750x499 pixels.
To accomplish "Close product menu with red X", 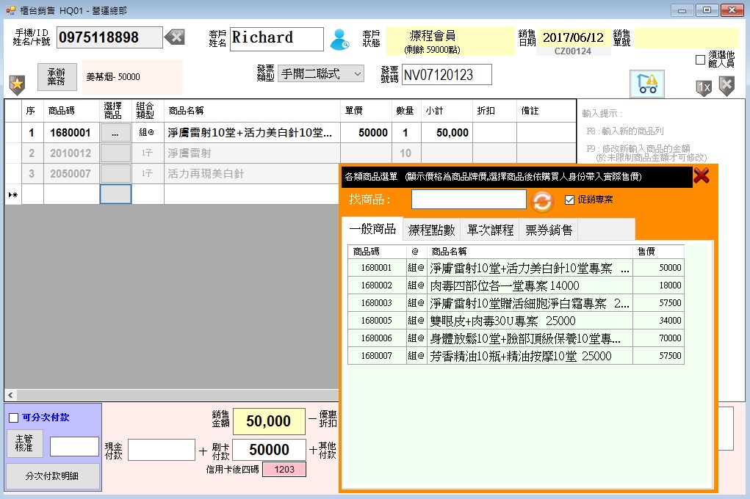I will click(702, 175).
